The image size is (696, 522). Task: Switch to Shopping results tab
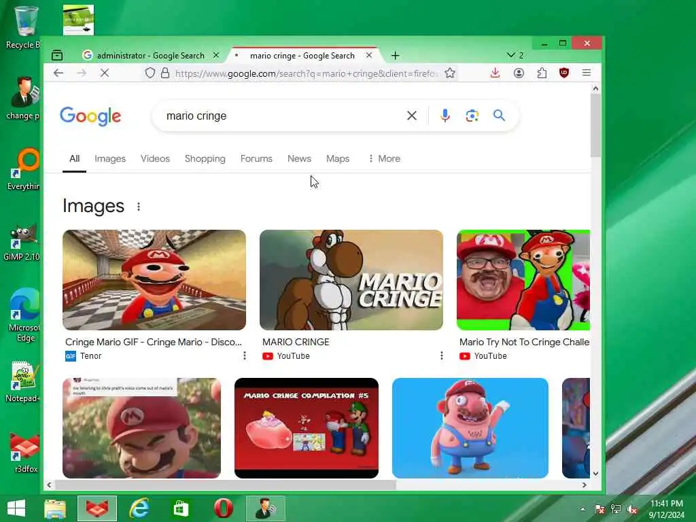tap(205, 158)
